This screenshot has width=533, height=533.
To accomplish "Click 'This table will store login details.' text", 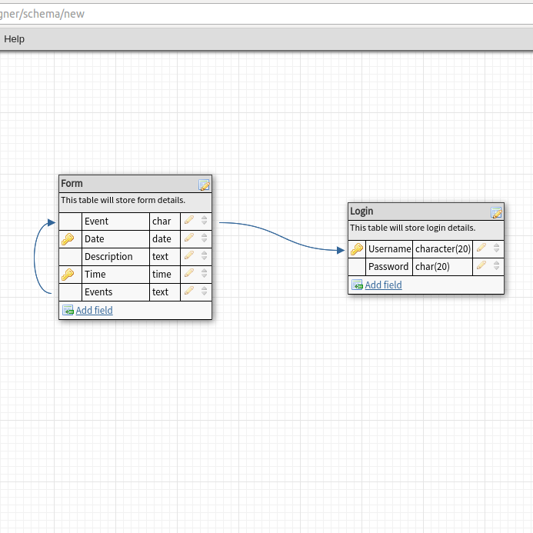I will pyautogui.click(x=413, y=228).
